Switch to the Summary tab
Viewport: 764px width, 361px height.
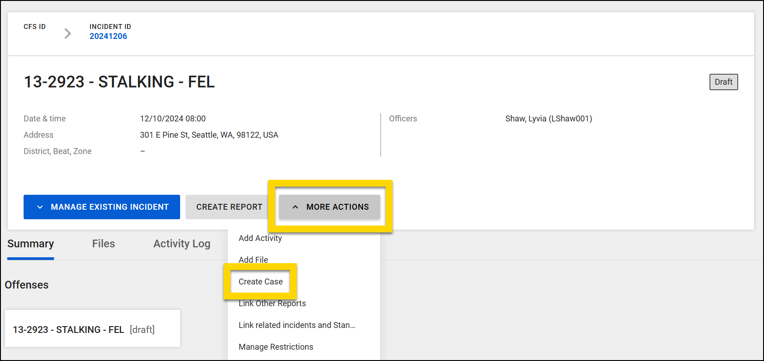(30, 244)
